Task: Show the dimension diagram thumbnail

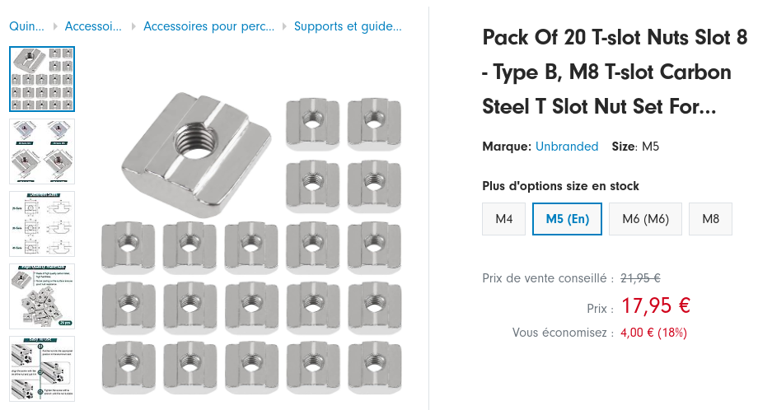Action: [42, 224]
